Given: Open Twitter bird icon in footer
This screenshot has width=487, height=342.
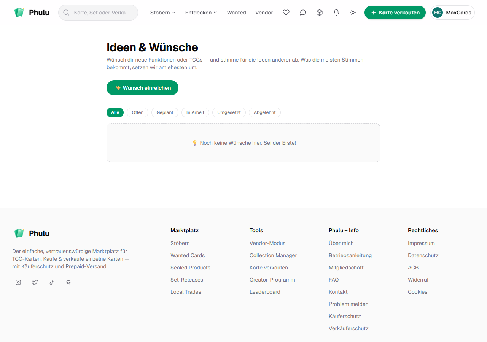Looking at the screenshot, I should (x=35, y=282).
